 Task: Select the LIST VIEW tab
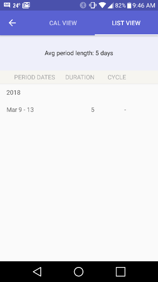pos(126,23)
